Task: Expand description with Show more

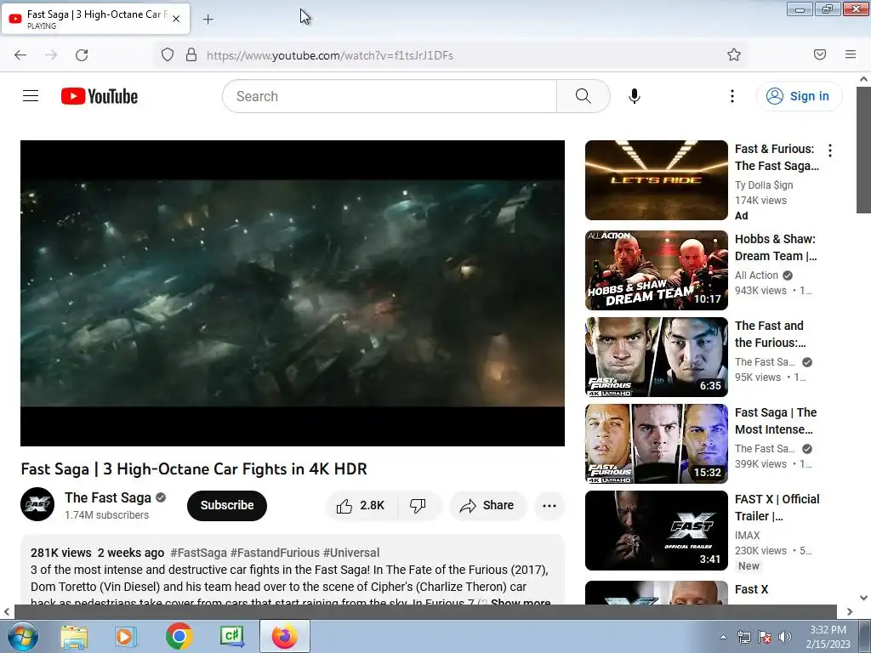Action: pyautogui.click(x=520, y=601)
